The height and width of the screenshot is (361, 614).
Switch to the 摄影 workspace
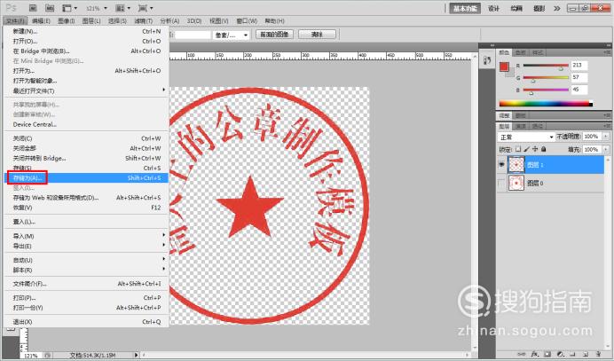[x=539, y=8]
